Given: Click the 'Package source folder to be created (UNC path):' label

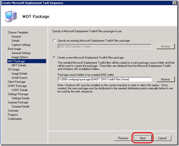Looking at the screenshot, I should [x=86, y=75].
